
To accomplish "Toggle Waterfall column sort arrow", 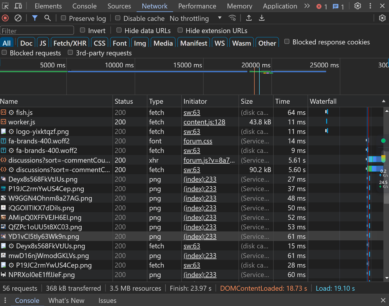I will 384,101.
